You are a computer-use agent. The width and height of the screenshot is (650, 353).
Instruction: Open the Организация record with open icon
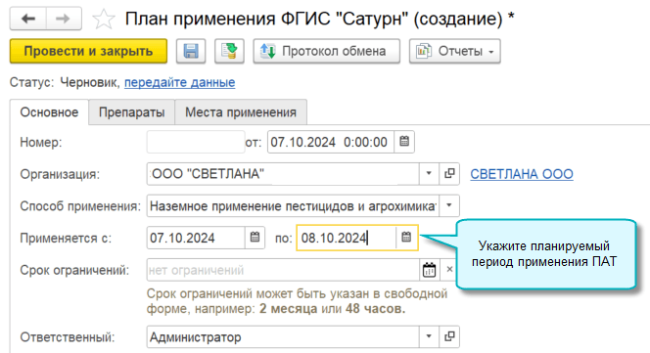[x=449, y=174]
